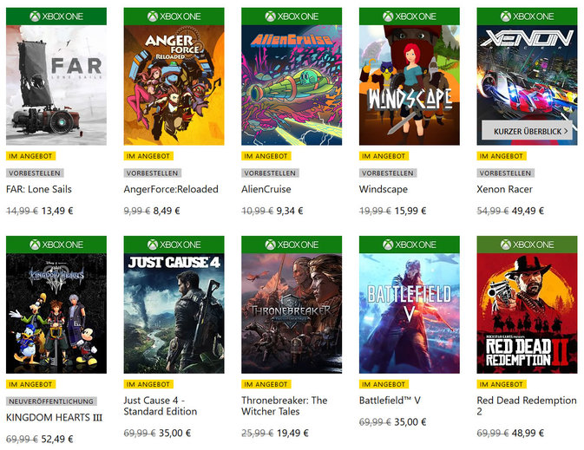Click Thronebreaker: The Witcher Tales title
This screenshot has width=584, height=450.
(285, 406)
